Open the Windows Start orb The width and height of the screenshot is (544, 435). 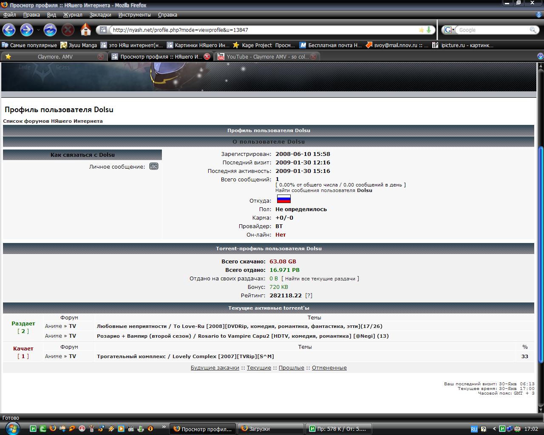coord(13,428)
